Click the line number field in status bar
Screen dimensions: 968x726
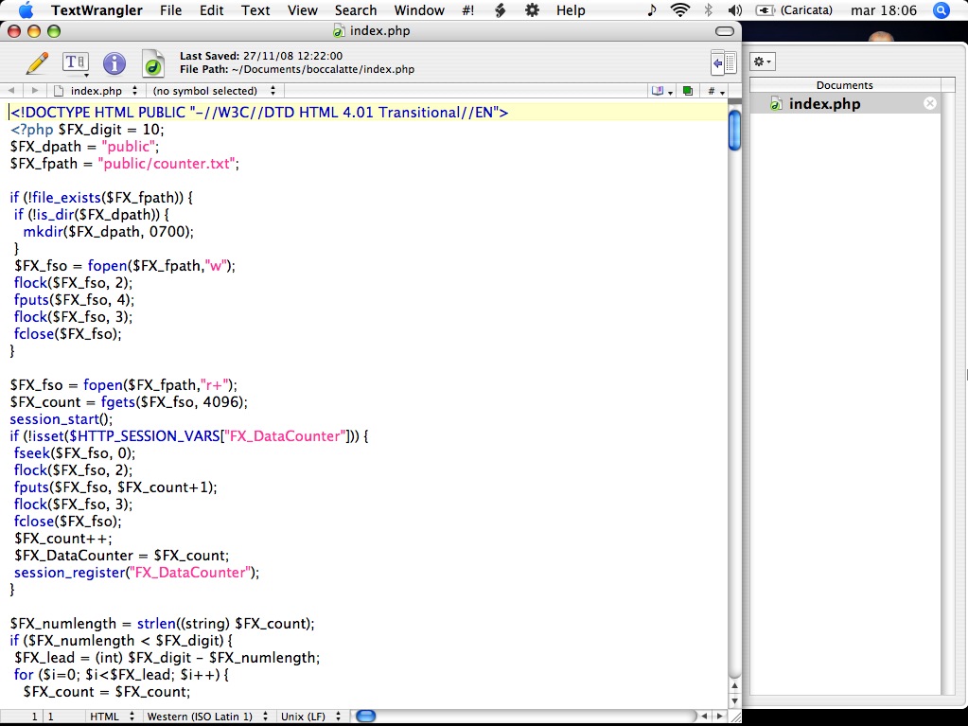[x=35, y=717]
